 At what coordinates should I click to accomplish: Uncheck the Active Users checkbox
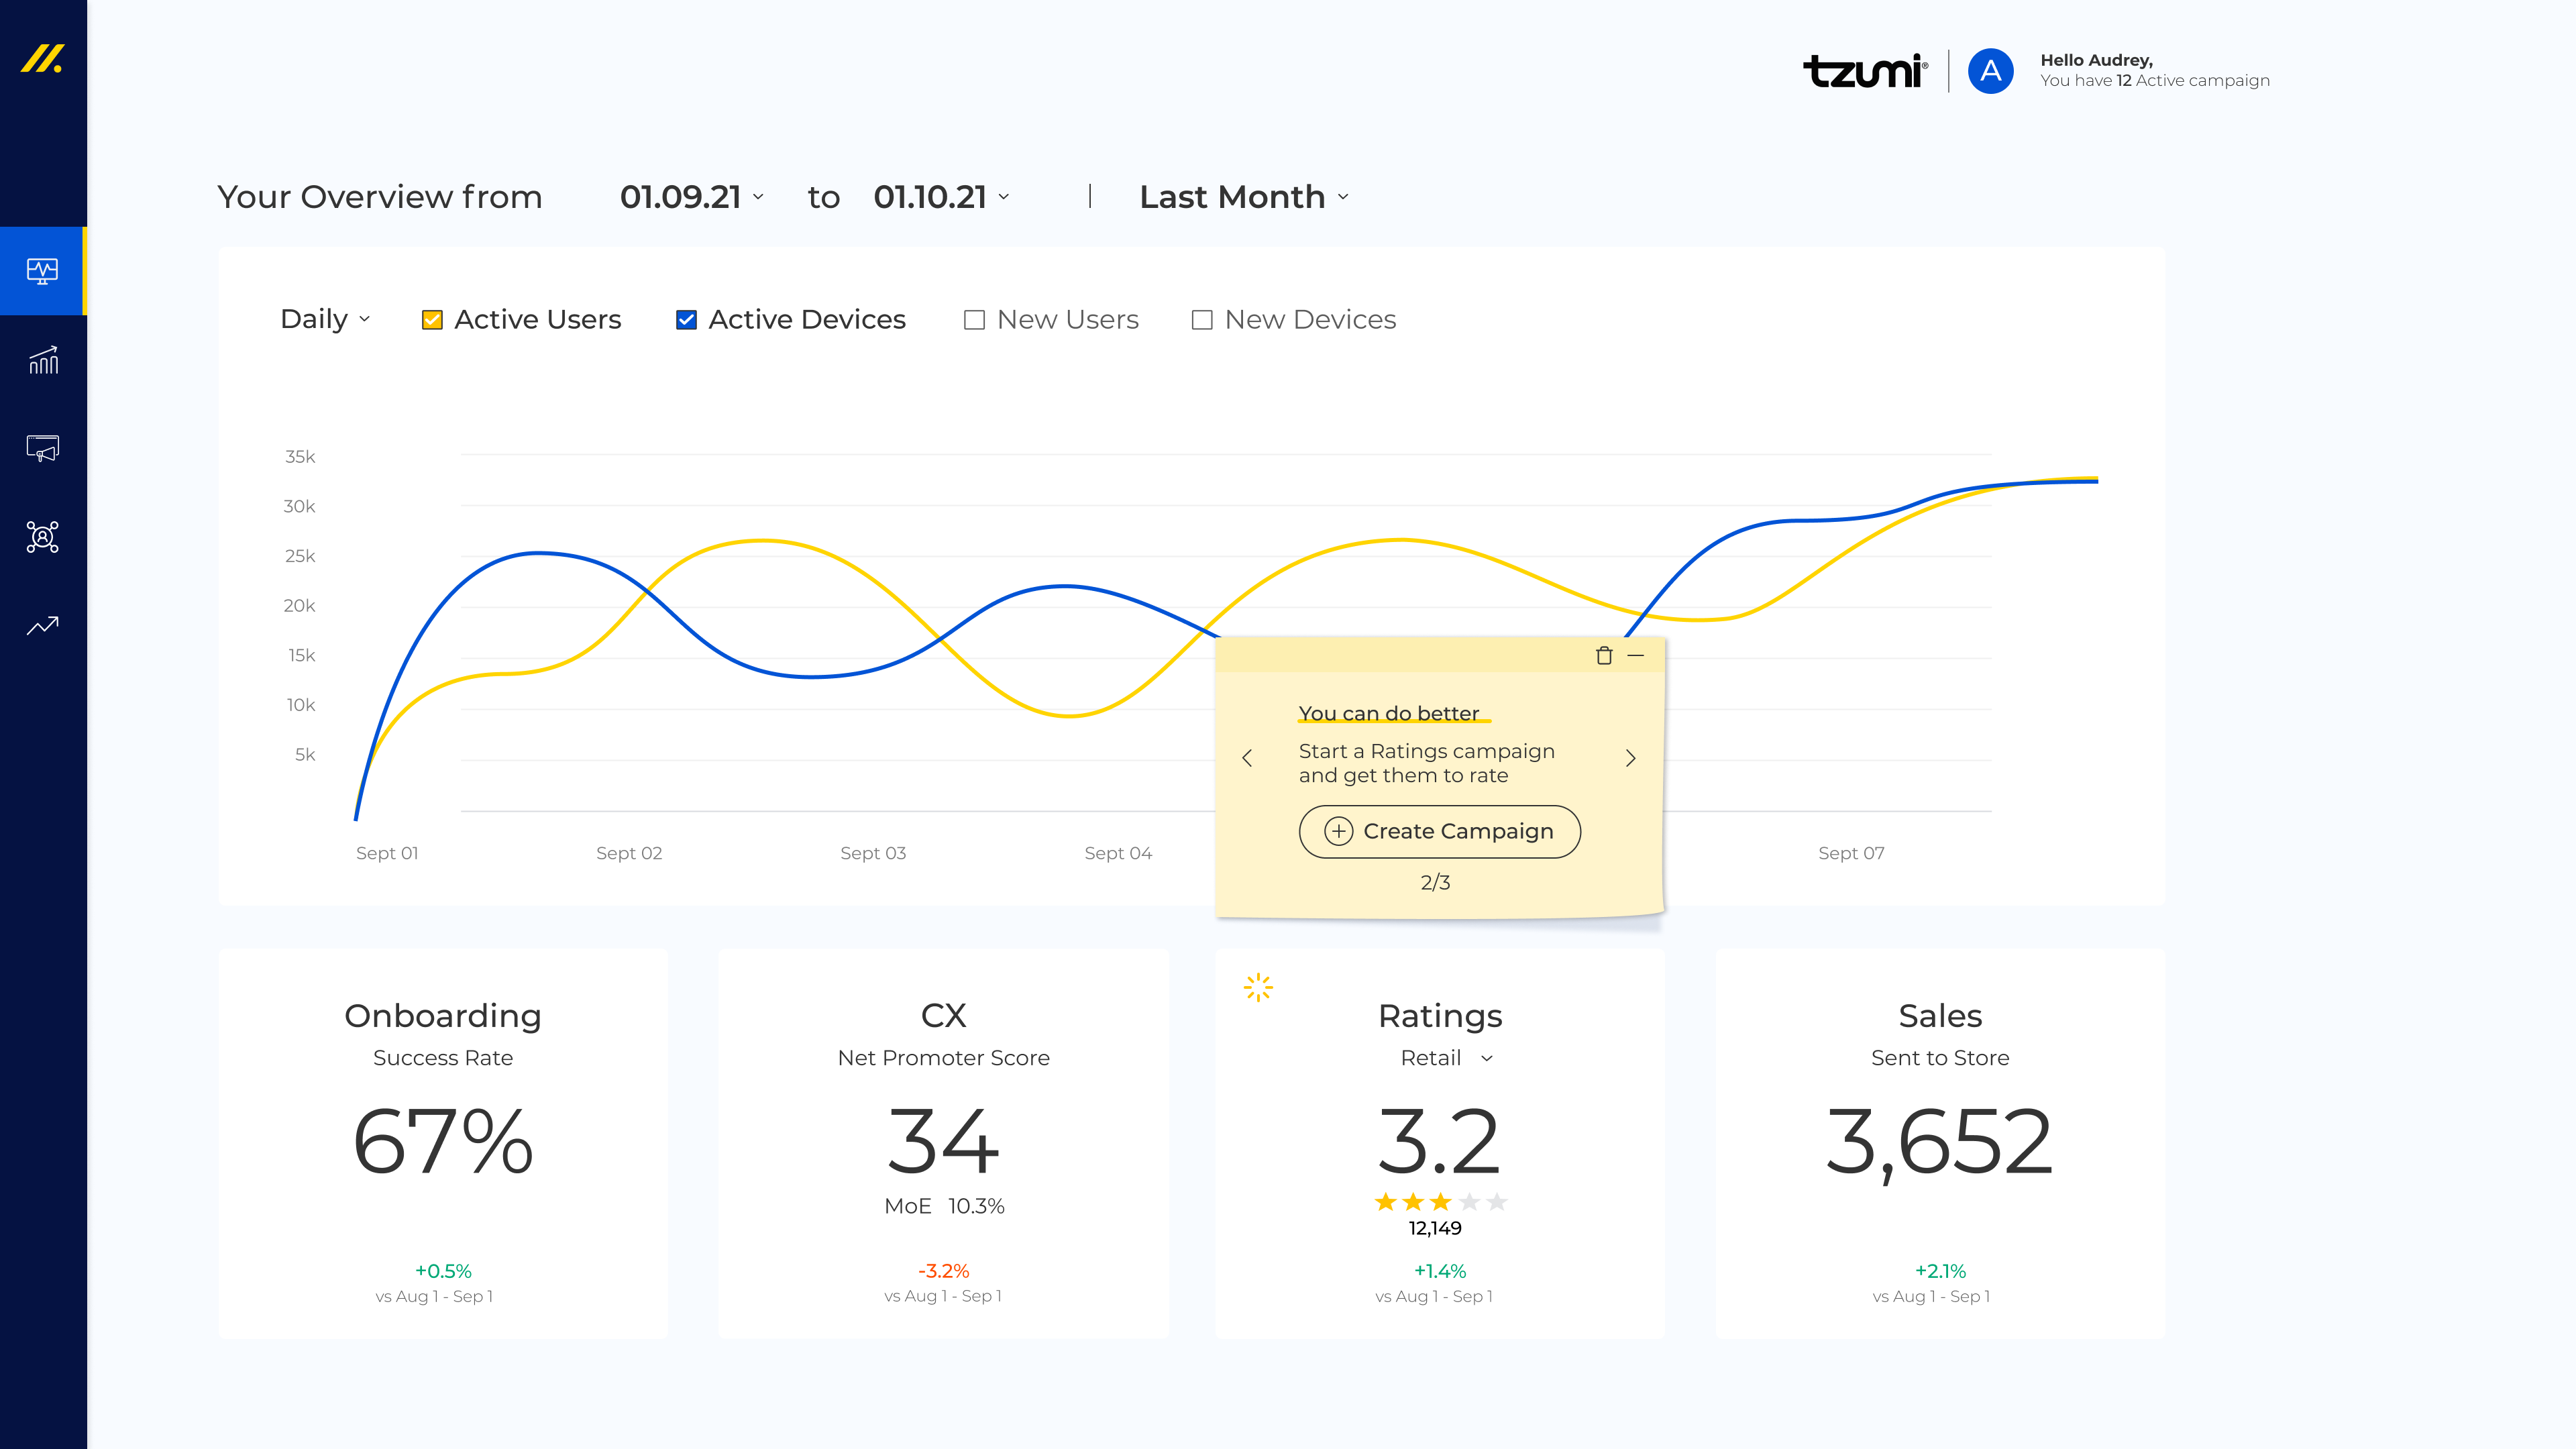[x=432, y=320]
